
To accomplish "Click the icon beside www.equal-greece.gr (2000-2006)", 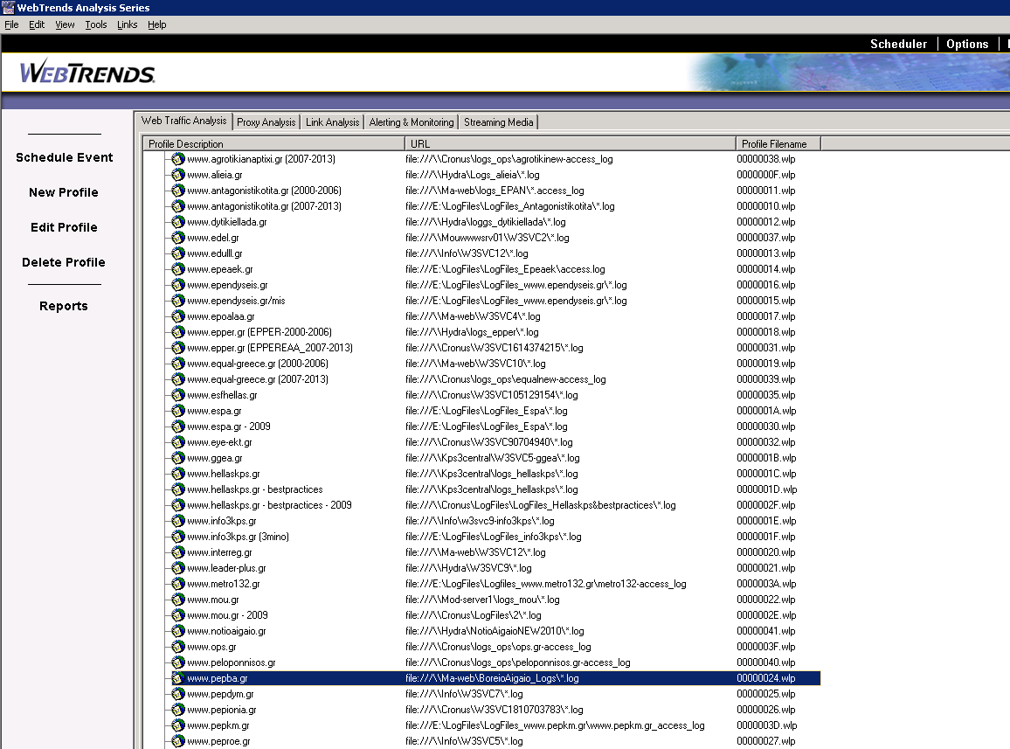I will click(177, 364).
